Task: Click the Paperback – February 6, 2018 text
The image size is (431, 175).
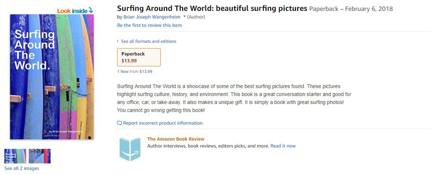Action: click(351, 9)
